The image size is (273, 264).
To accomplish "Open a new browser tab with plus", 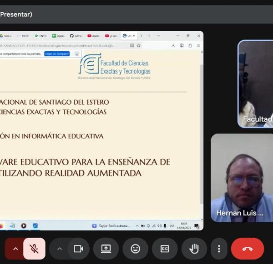I will pos(149,36).
